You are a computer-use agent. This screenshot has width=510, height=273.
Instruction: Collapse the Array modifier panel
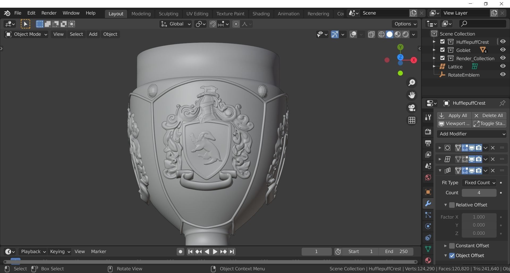click(x=440, y=170)
